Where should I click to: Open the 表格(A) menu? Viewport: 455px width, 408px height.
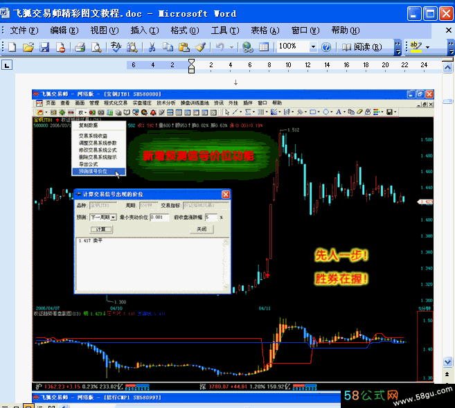click(x=265, y=30)
